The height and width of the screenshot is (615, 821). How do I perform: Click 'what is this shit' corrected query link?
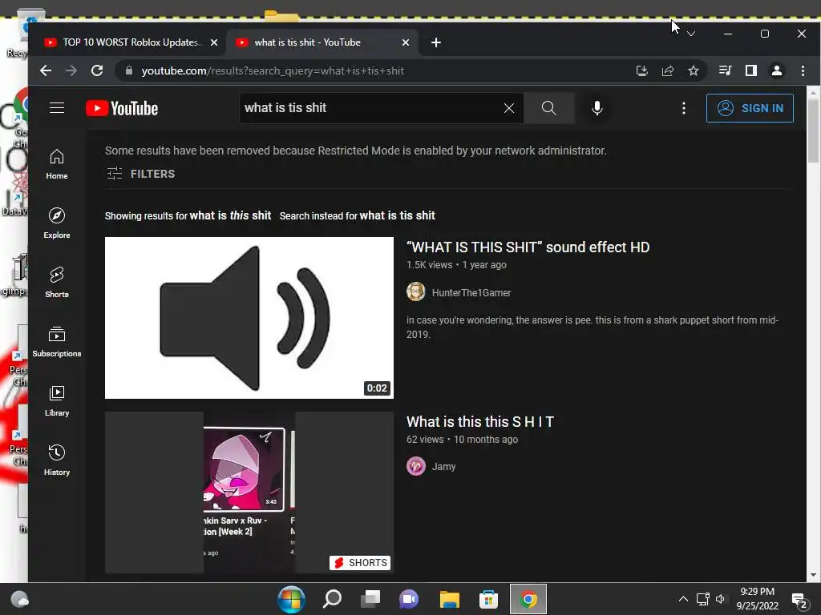(230, 215)
